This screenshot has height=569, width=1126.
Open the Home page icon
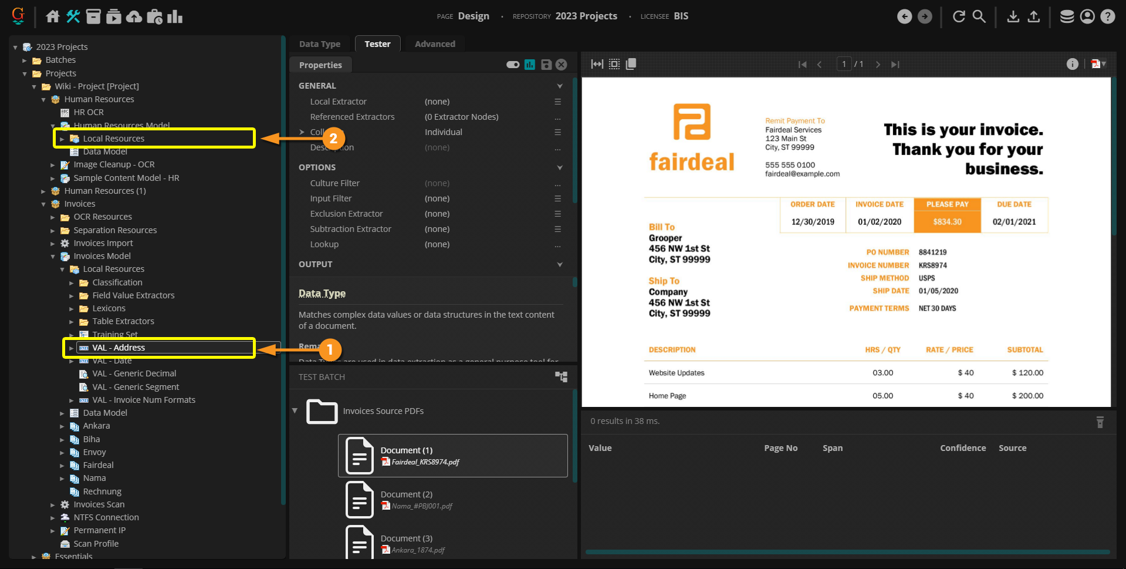[53, 16]
